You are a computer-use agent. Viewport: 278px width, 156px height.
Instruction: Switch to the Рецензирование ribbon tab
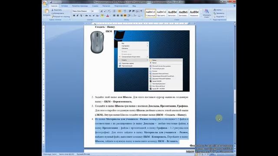121,6
